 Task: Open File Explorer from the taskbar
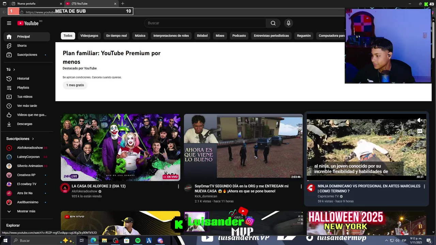[x=105, y=241]
